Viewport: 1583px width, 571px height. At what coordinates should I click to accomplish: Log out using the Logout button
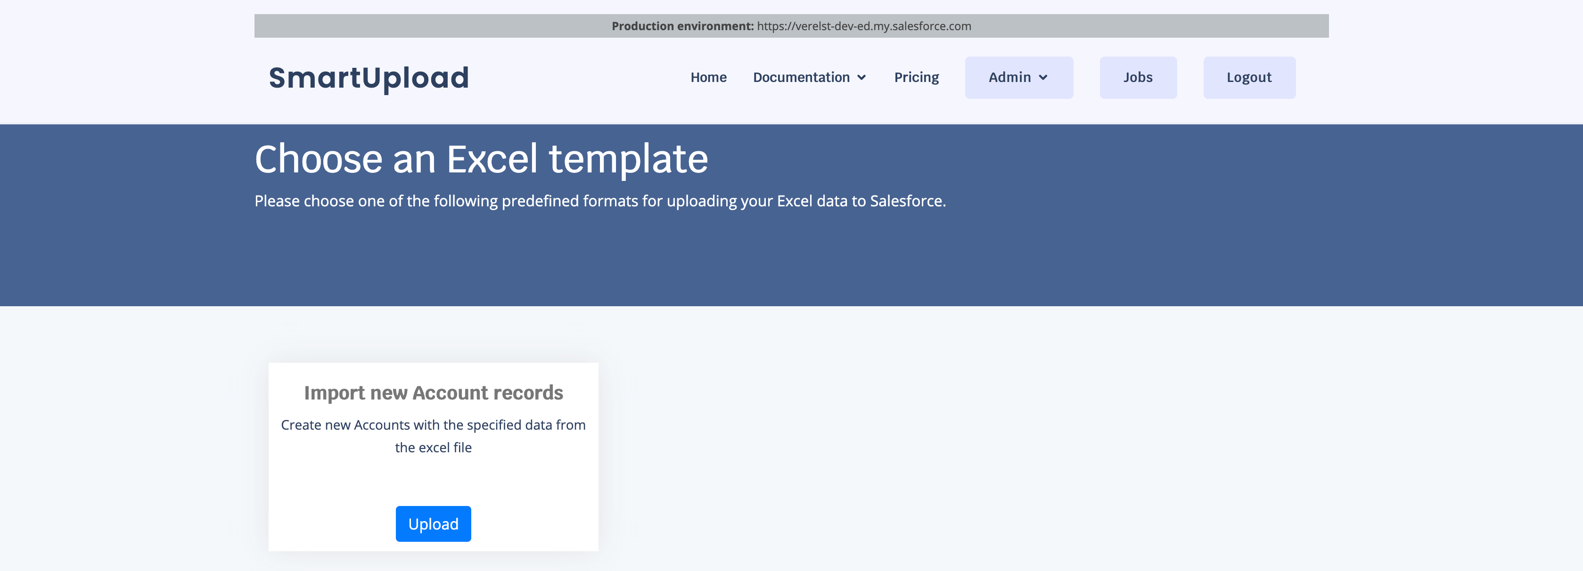tap(1249, 77)
